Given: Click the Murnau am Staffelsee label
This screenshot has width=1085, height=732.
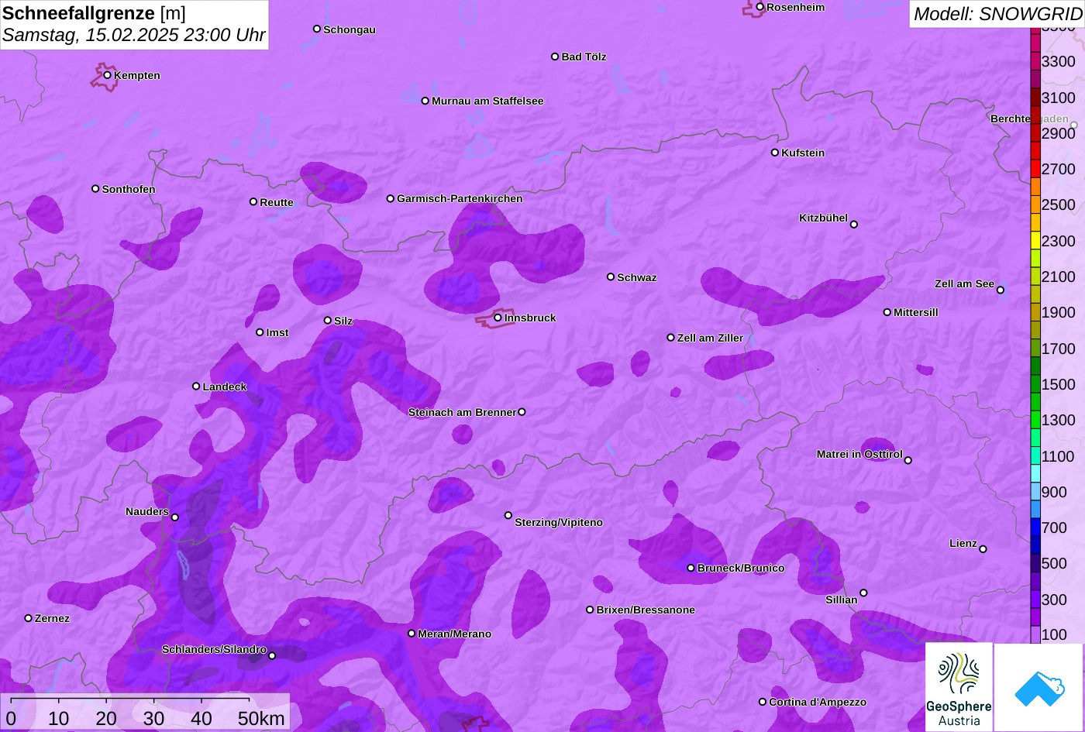Looking at the screenshot, I should tap(487, 101).
